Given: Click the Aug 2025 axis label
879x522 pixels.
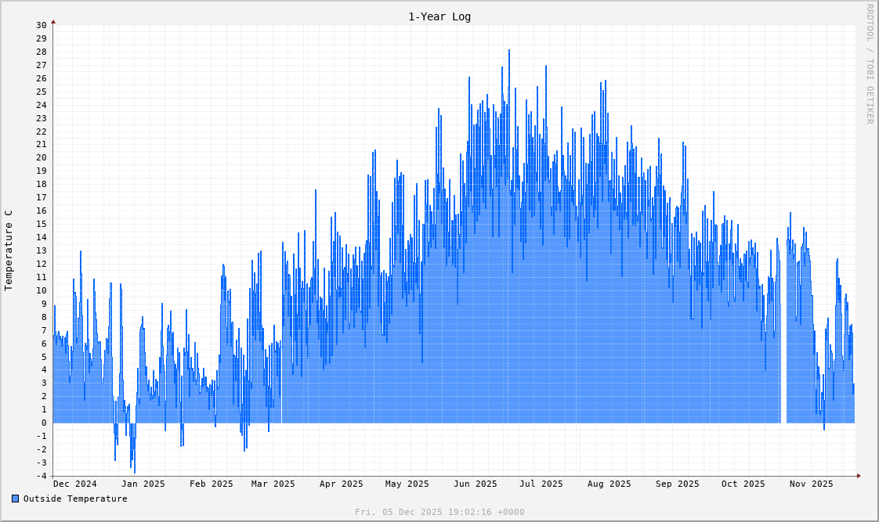Looking at the screenshot, I should click(x=609, y=484).
